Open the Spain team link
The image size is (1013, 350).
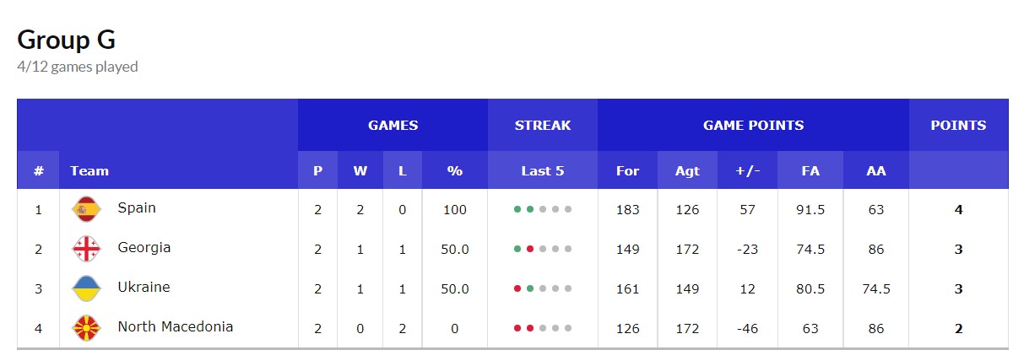click(x=137, y=207)
